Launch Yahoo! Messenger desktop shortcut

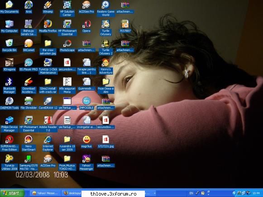[x=86, y=162]
